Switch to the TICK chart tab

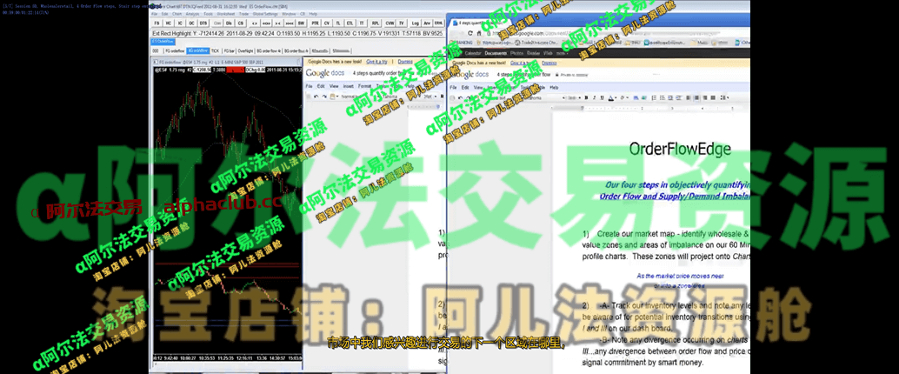(216, 50)
